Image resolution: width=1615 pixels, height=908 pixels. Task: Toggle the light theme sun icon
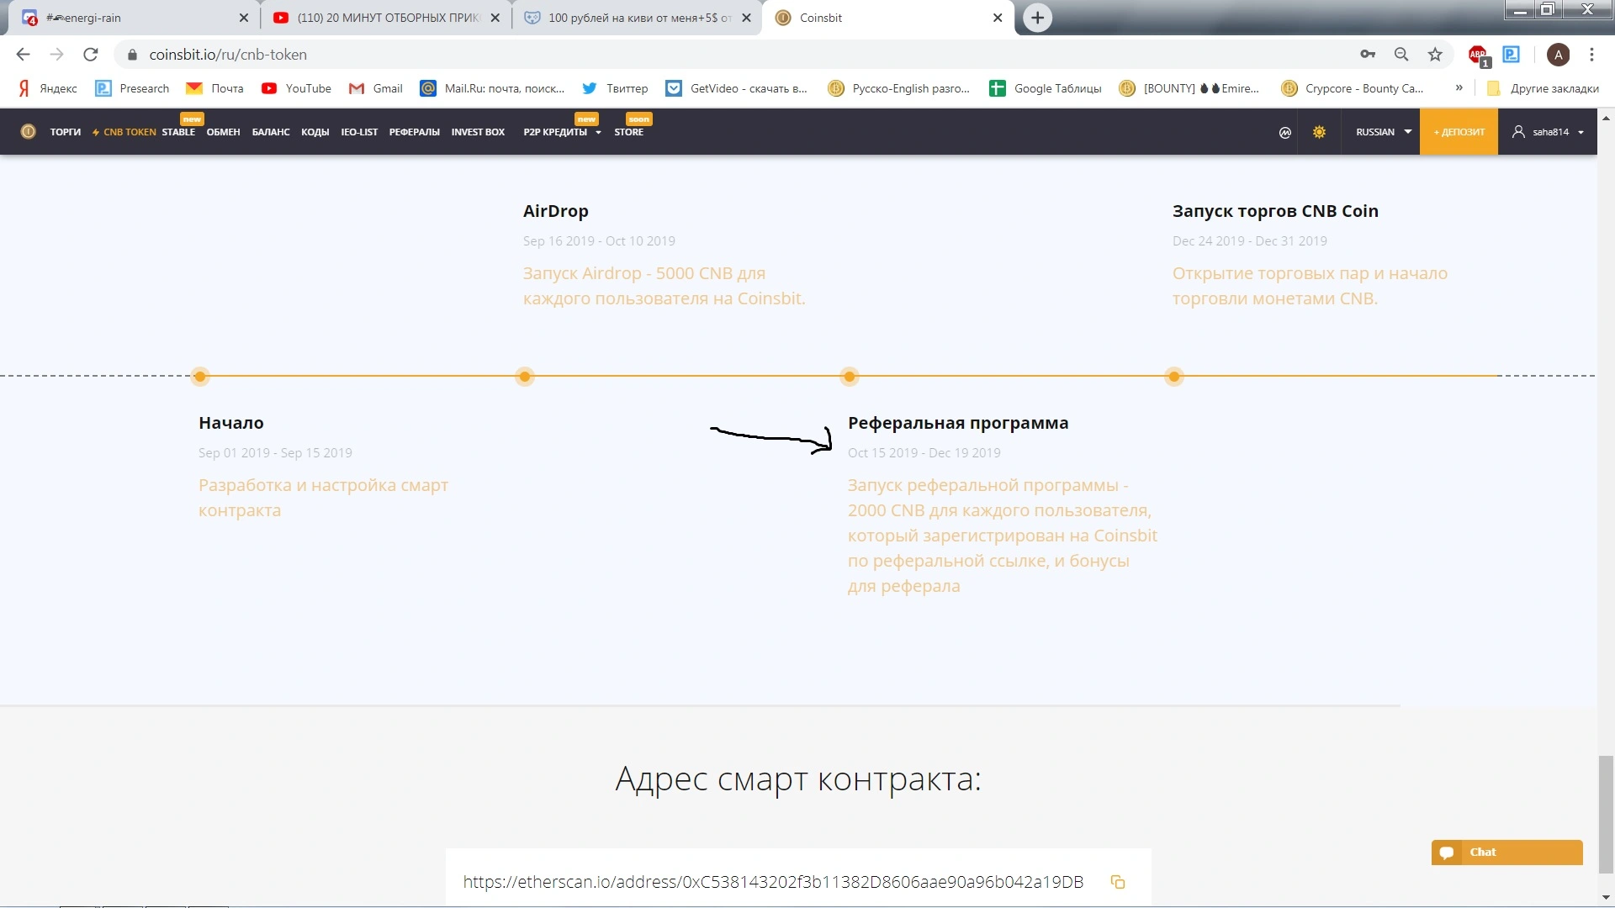coord(1319,132)
